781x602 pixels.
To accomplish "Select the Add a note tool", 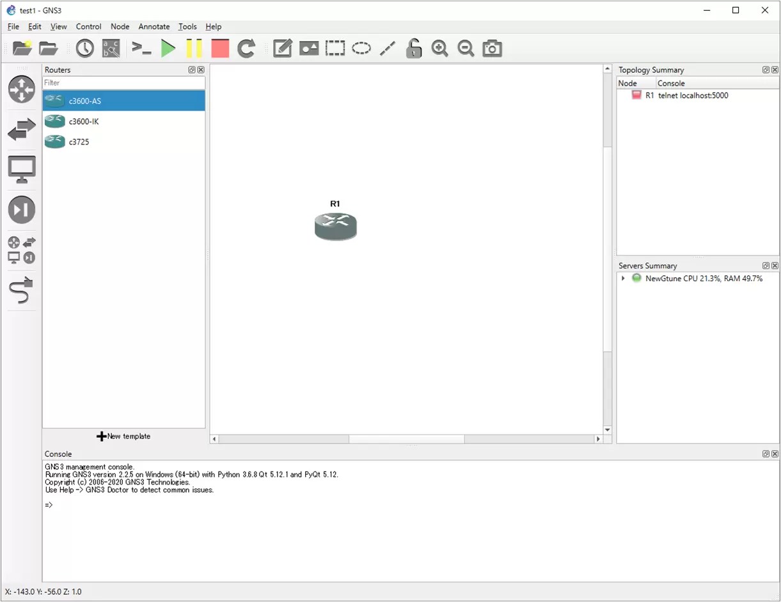I will pyautogui.click(x=282, y=48).
